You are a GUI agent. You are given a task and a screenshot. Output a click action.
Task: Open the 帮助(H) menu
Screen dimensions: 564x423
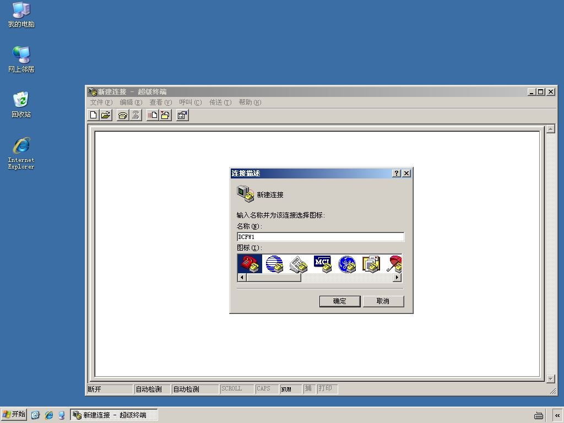[250, 102]
